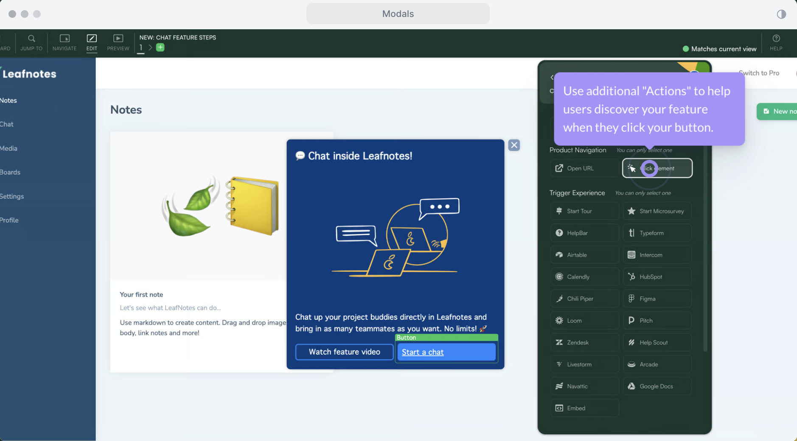Choose the HelpBar trigger
This screenshot has width=797, height=441.
(584, 233)
